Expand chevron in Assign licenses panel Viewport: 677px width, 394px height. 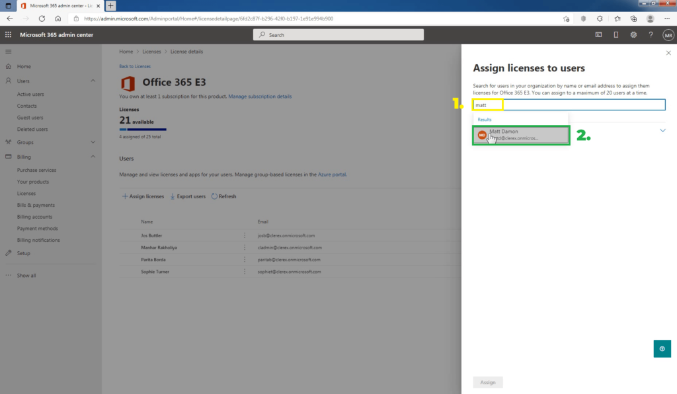[x=662, y=130]
